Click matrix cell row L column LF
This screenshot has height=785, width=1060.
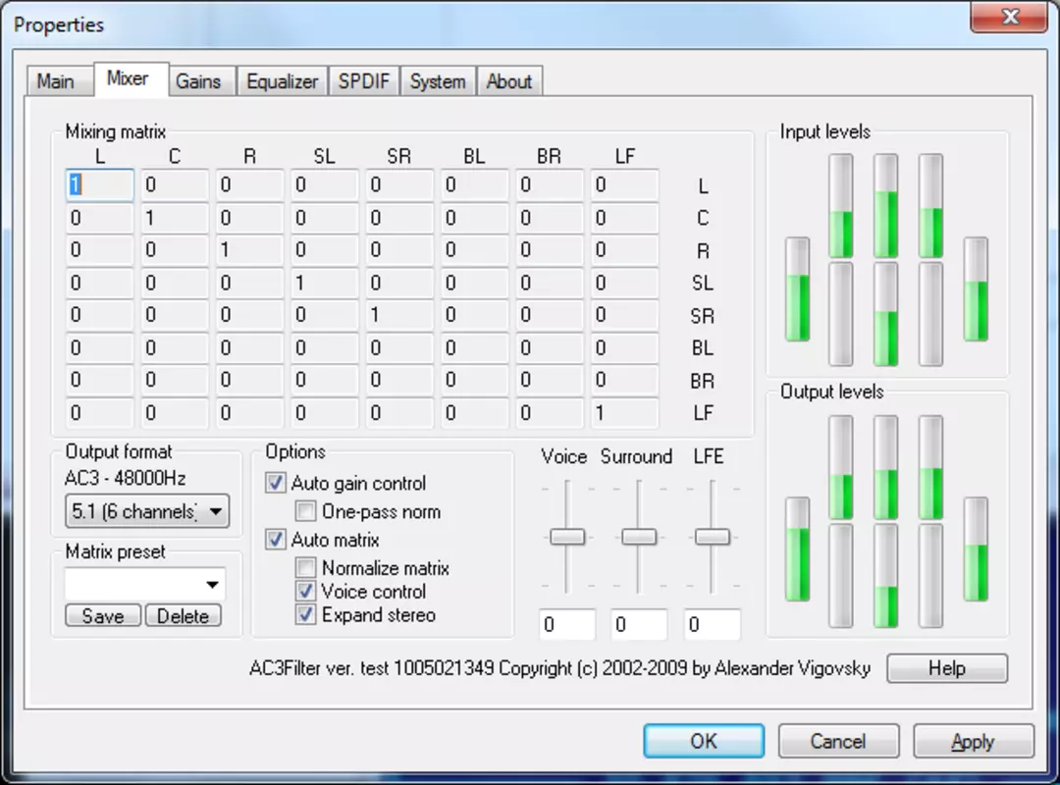(624, 185)
